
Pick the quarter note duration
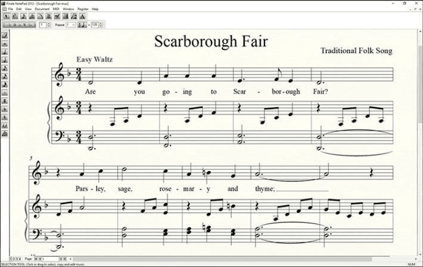[5, 60]
